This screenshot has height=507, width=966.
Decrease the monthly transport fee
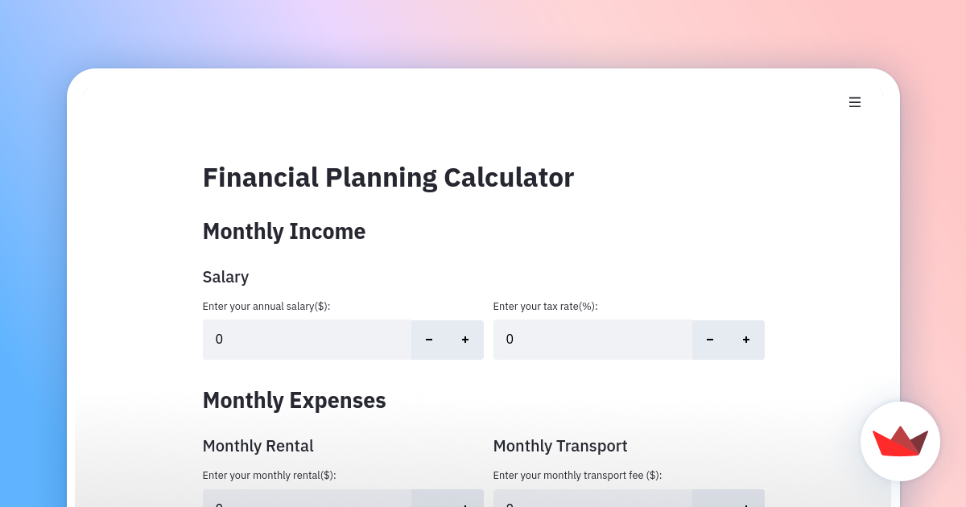point(709,505)
